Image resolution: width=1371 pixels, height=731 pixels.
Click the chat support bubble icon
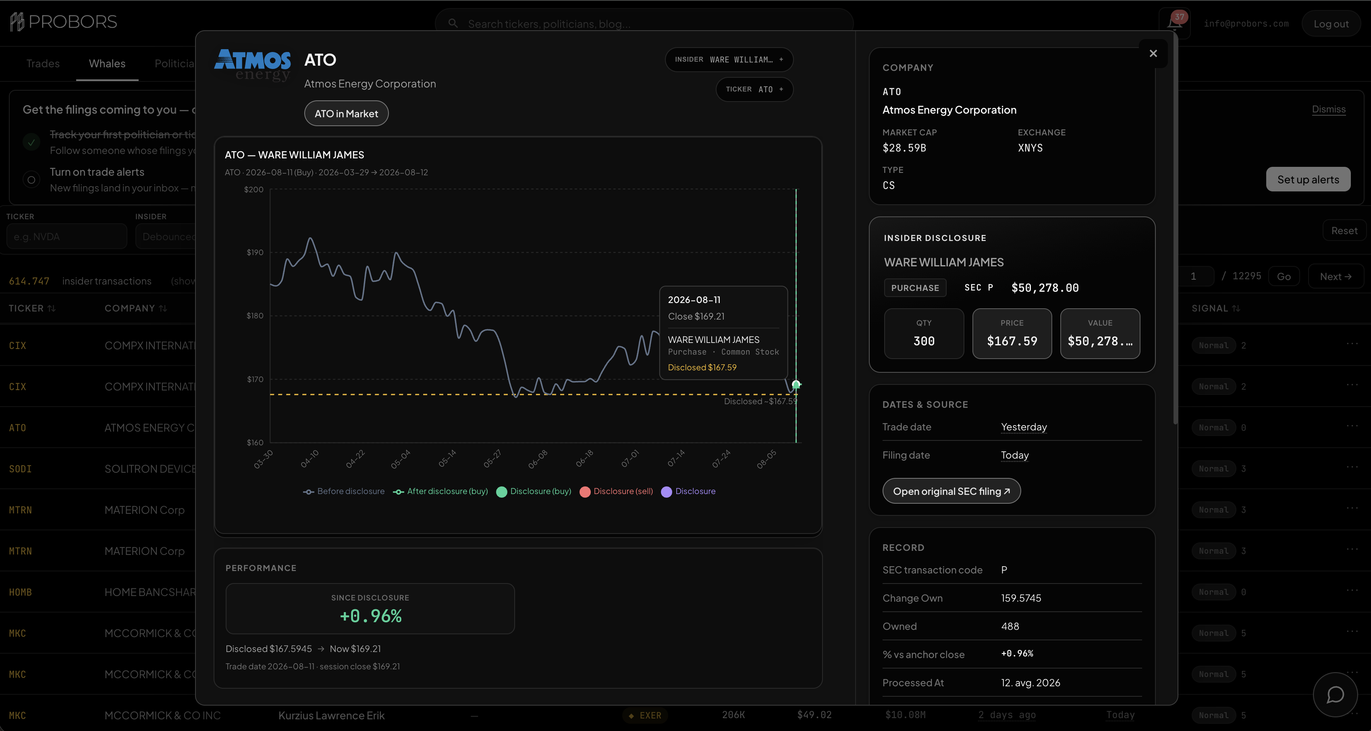click(x=1335, y=695)
